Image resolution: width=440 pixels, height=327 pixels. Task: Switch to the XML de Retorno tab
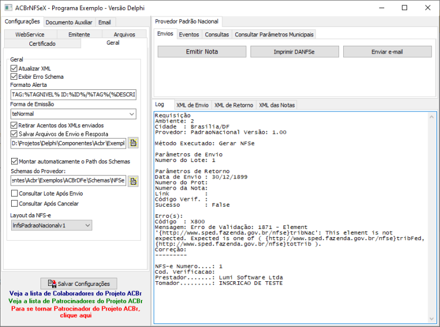(x=233, y=105)
